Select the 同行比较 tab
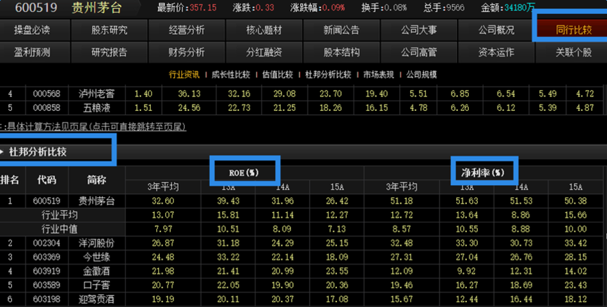This screenshot has width=607, height=307. click(x=574, y=30)
